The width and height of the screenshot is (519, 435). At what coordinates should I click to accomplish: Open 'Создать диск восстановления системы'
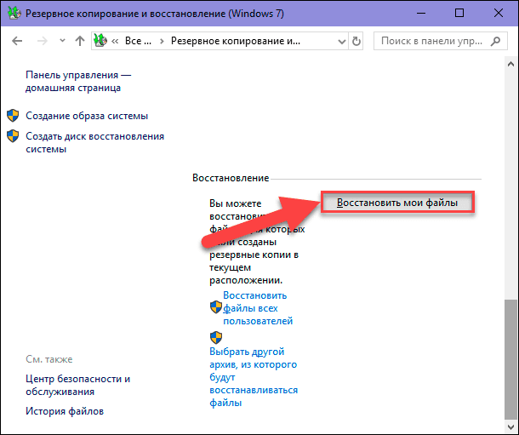pyautogui.click(x=94, y=142)
